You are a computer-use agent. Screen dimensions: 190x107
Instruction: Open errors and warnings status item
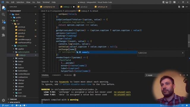point(21,106)
